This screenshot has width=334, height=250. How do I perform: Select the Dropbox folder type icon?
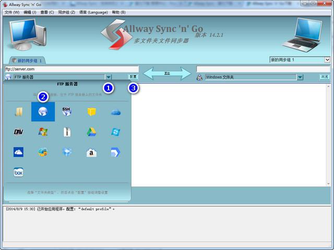click(x=67, y=152)
